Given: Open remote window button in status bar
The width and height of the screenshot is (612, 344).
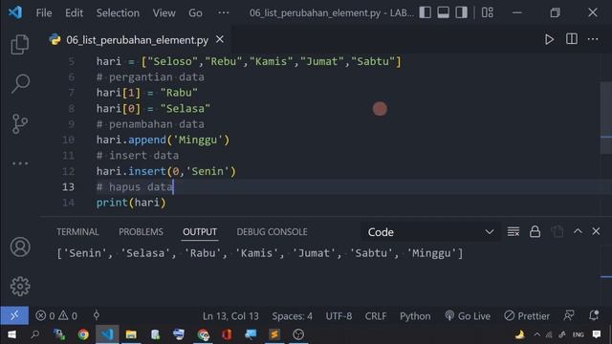Looking at the screenshot, I should point(14,315).
